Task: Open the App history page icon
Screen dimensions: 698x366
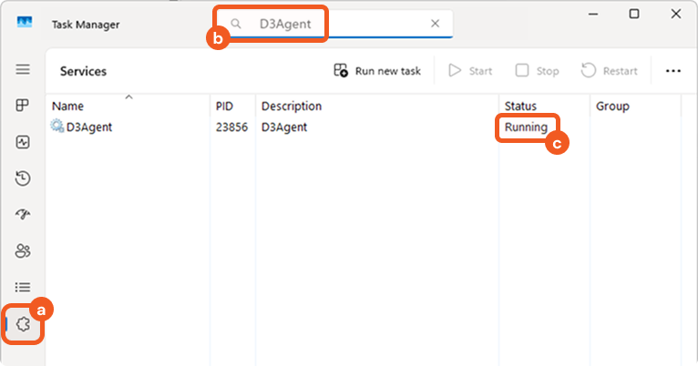Action: [x=23, y=178]
